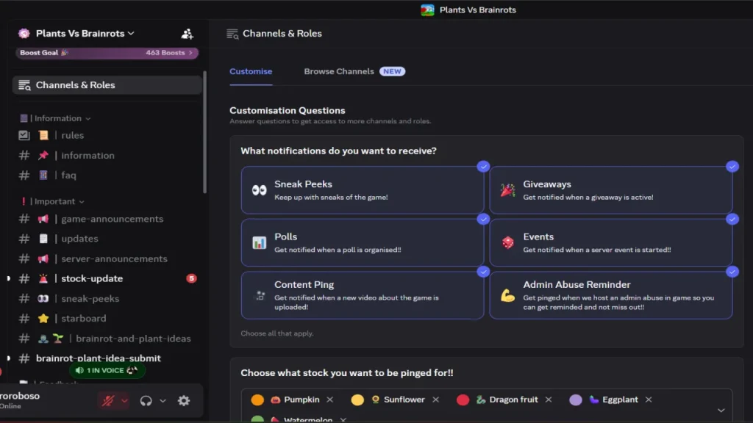
Task: Open the Plants Vs Brainrots server dropdown
Action: (x=85, y=33)
